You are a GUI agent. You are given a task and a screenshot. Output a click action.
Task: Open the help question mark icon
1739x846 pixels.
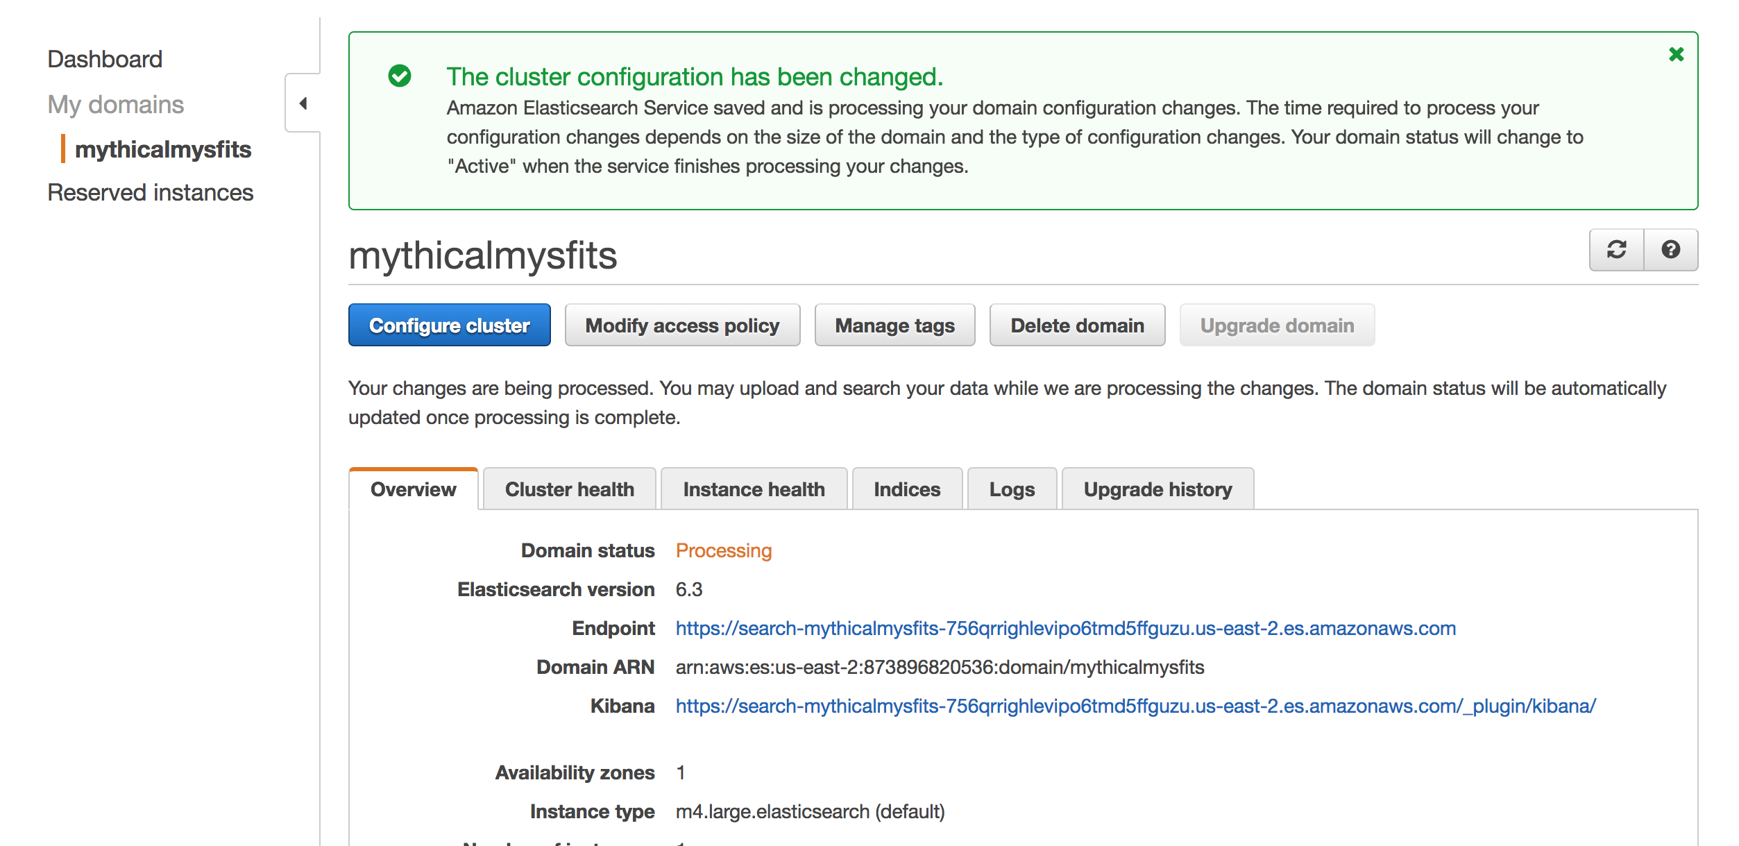[x=1671, y=250]
